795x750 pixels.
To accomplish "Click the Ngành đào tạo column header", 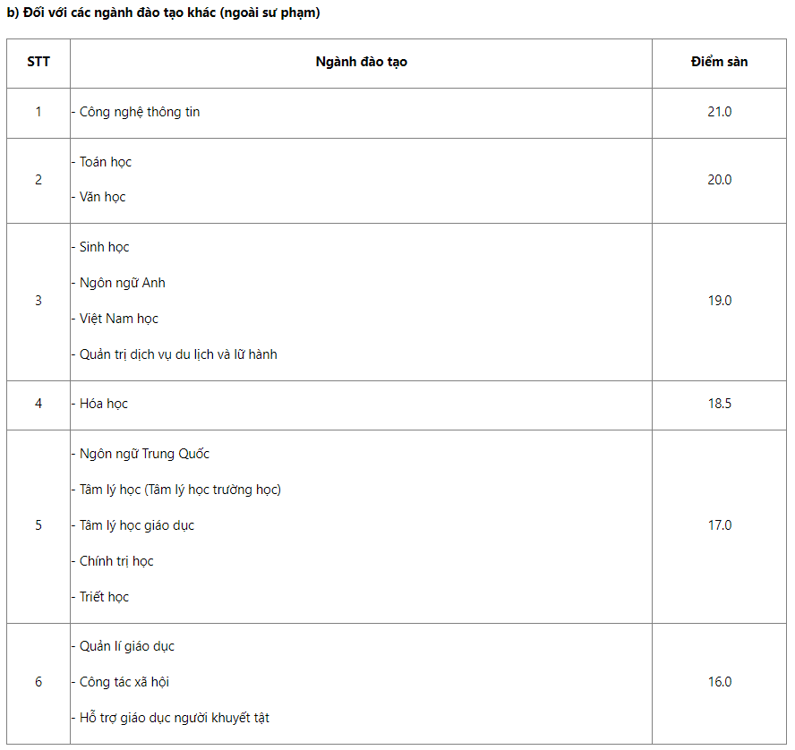I will coord(361,62).
